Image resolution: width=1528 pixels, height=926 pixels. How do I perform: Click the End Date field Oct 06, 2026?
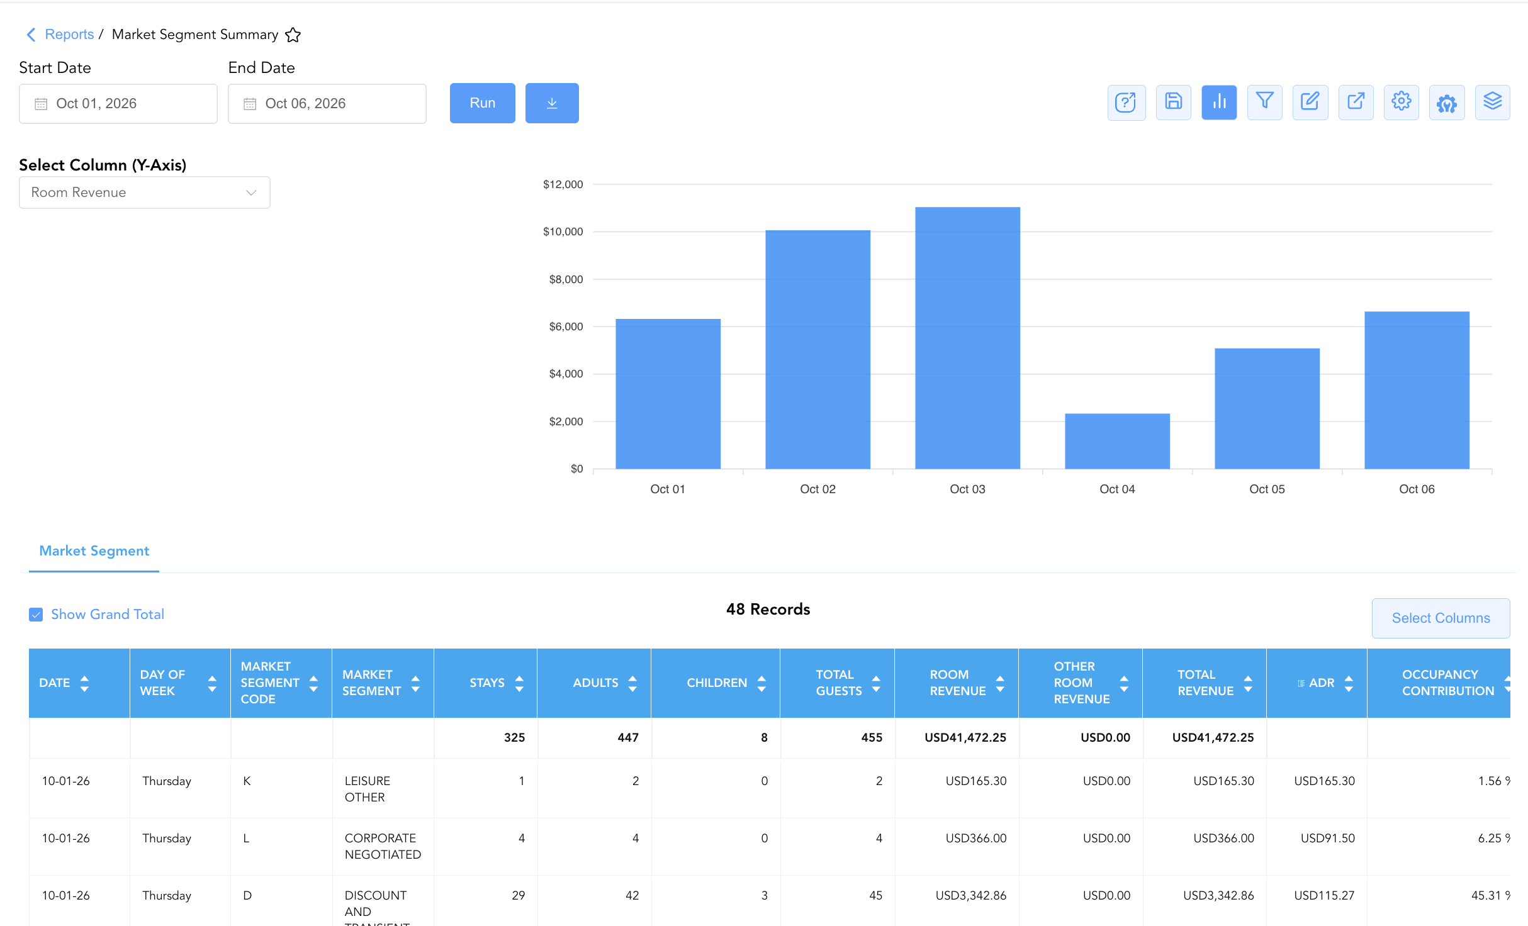point(327,104)
